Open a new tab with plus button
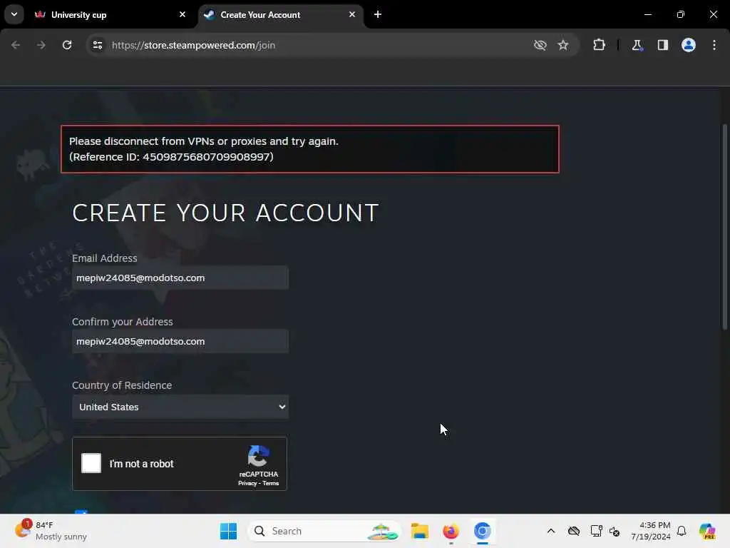This screenshot has width=730, height=548. pos(378,14)
